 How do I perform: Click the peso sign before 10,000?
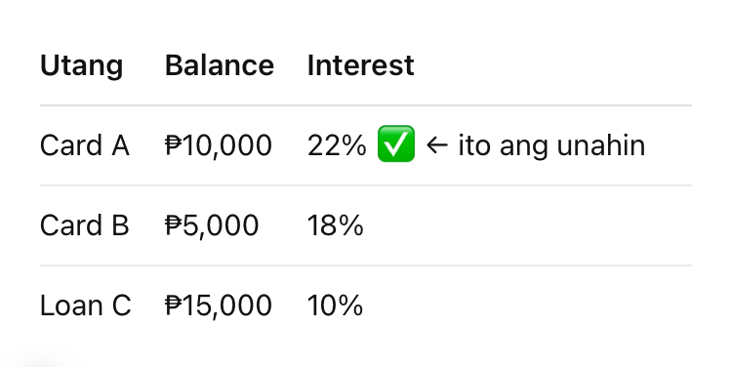(x=174, y=145)
